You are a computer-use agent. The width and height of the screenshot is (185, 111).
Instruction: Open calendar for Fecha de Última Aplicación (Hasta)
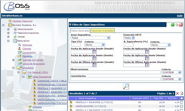tap(147, 65)
